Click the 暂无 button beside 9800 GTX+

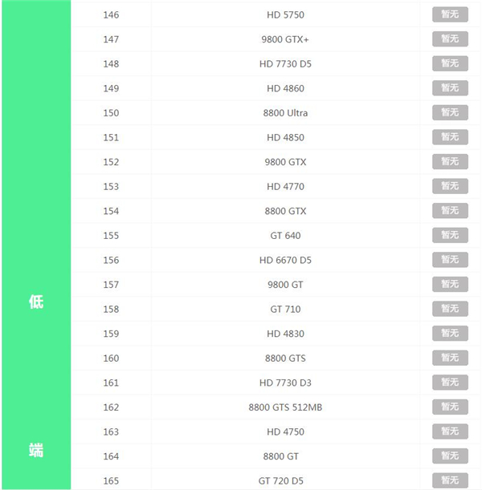point(450,38)
